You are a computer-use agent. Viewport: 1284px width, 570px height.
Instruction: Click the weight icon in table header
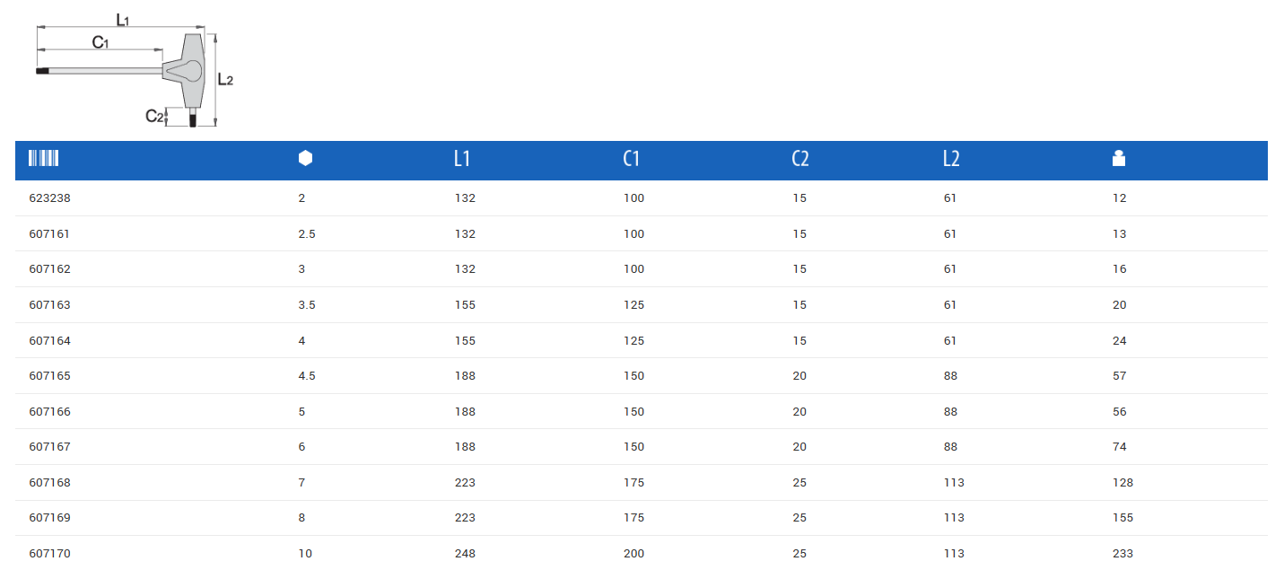[x=1118, y=159]
